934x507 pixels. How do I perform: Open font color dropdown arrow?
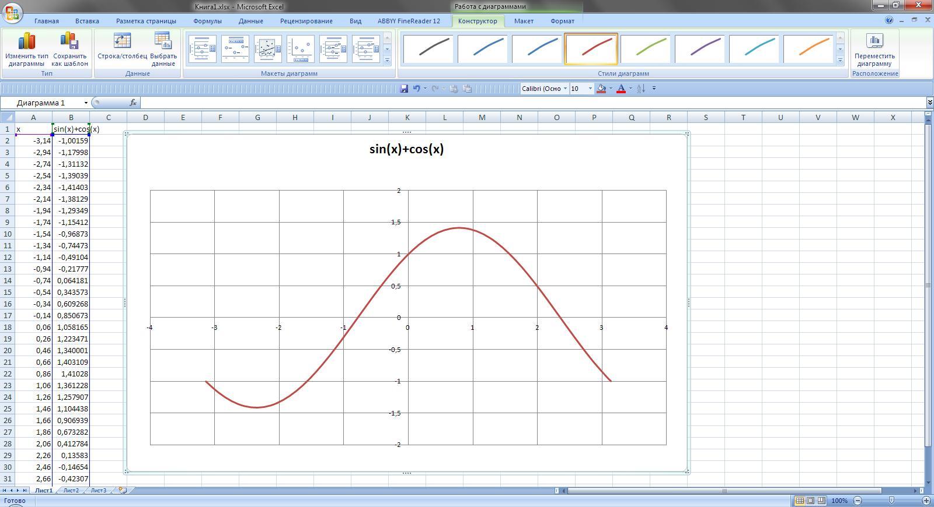click(630, 89)
